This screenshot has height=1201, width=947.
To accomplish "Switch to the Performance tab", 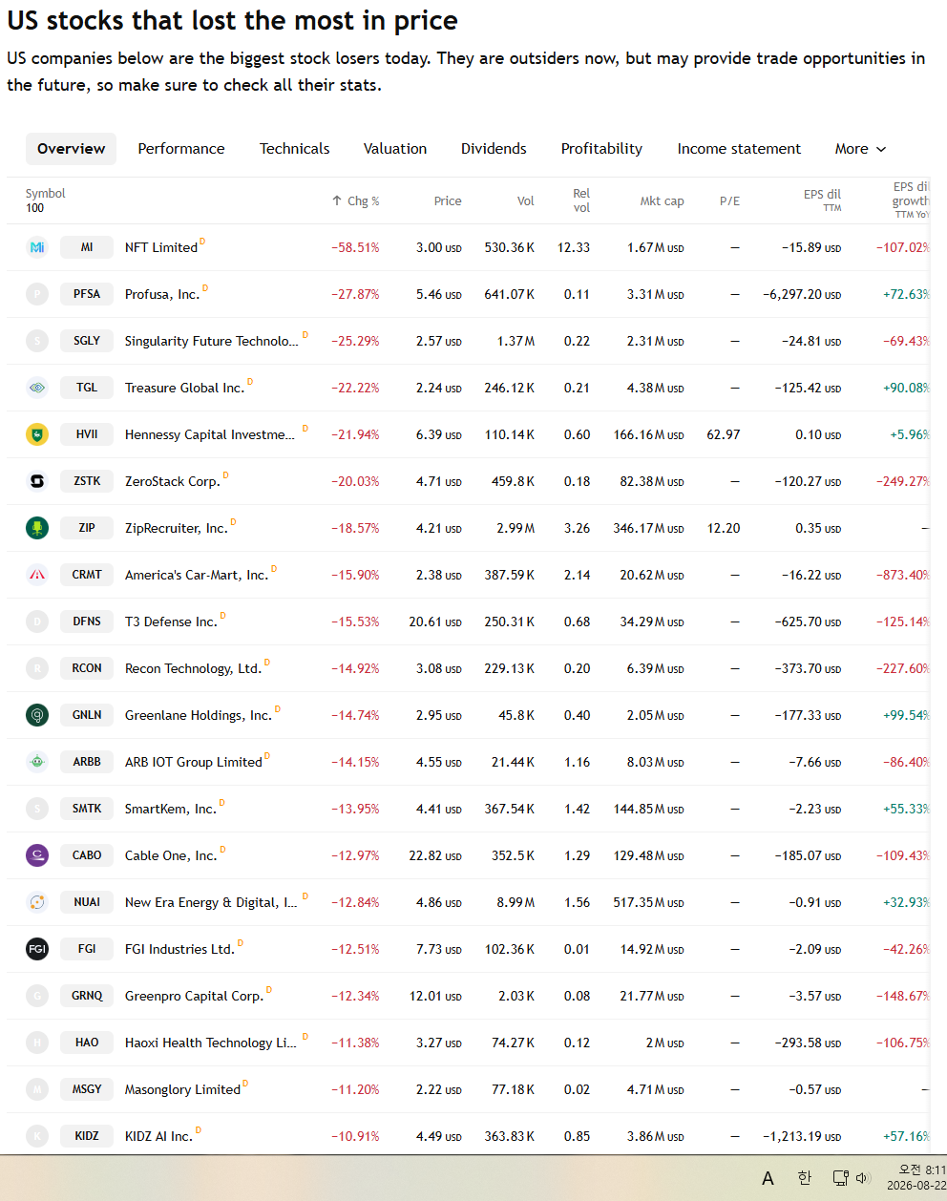I will pyautogui.click(x=181, y=149).
